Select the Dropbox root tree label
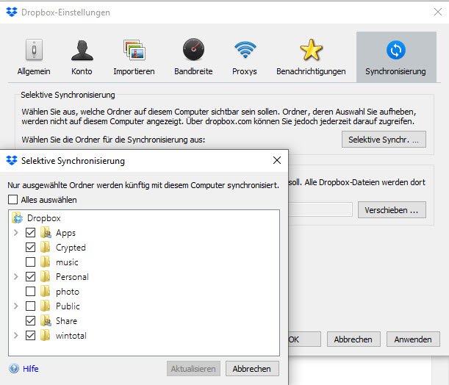Viewport: 449px width, 385px height. [44, 218]
